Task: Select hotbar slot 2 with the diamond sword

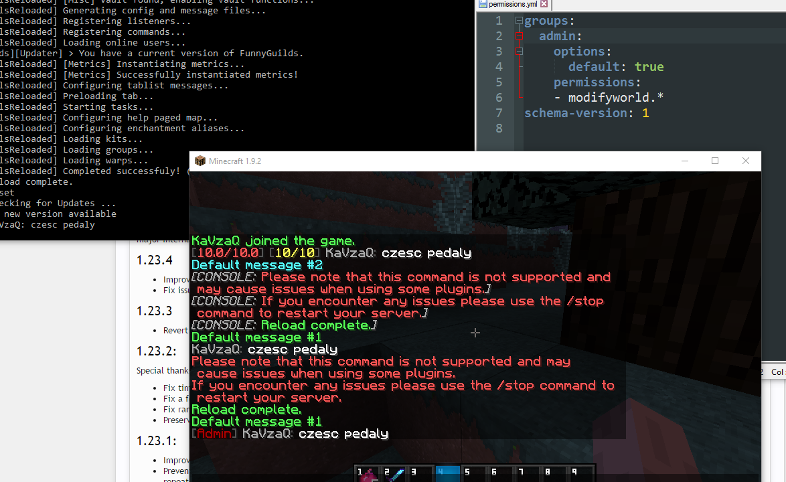Action: coord(394,473)
